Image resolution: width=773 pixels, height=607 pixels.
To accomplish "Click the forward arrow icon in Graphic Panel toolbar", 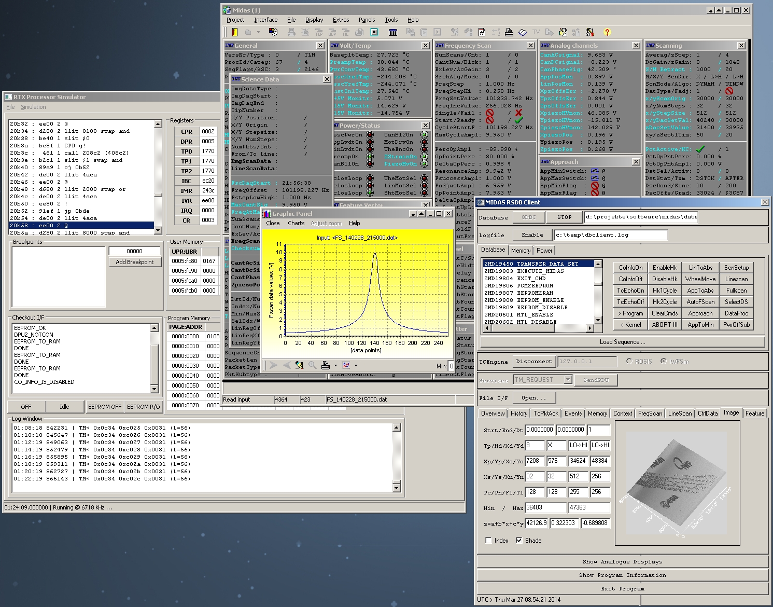I will (273, 365).
